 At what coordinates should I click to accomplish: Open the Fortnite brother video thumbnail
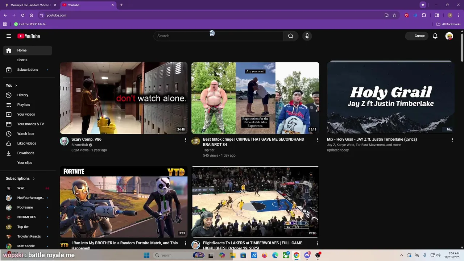point(124,202)
